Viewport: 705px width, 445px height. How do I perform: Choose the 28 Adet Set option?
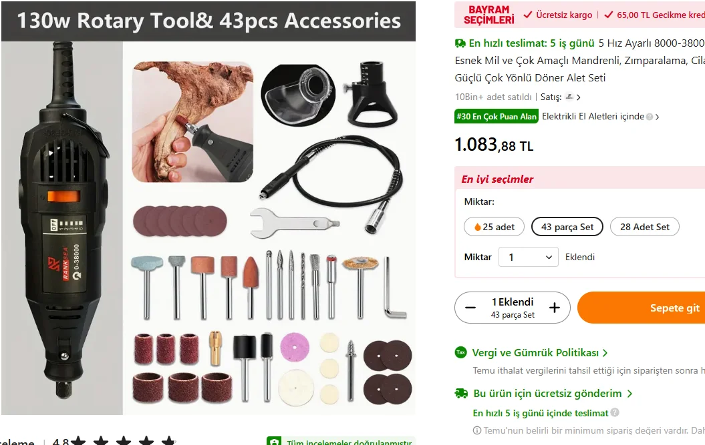pos(645,227)
